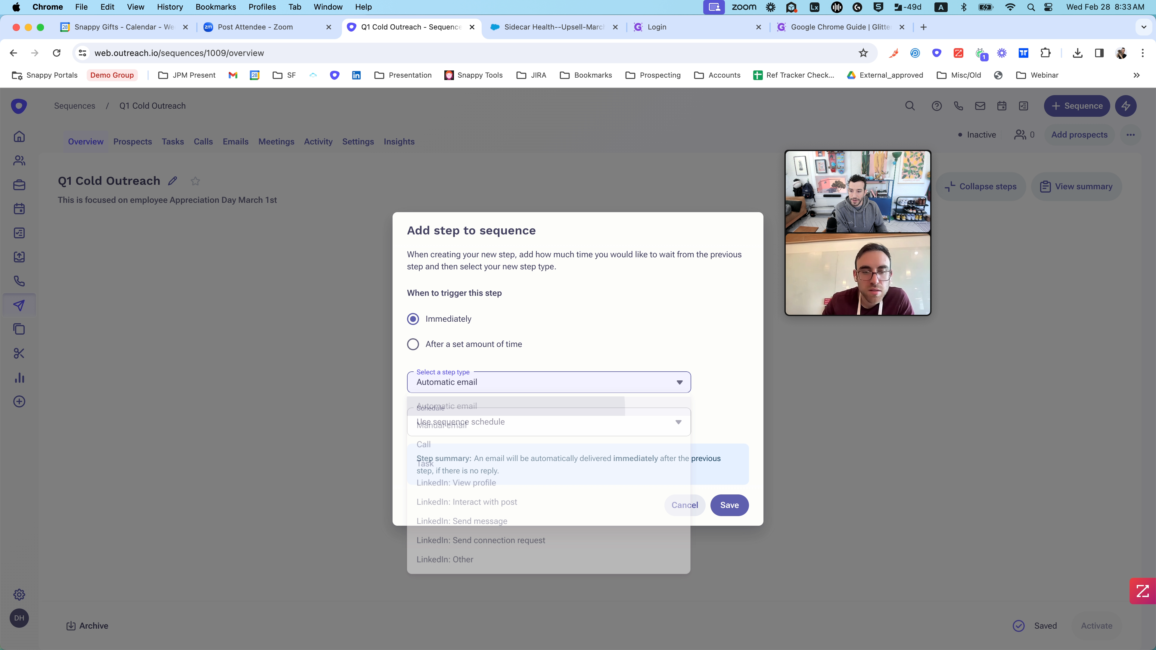Open Reports bar chart icon in sidebar
The width and height of the screenshot is (1156, 650).
pos(19,378)
